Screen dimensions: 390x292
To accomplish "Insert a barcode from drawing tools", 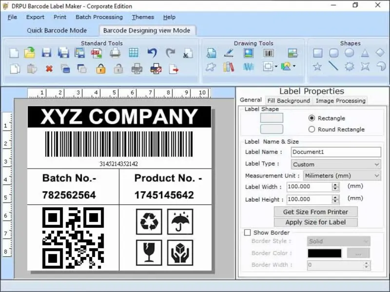I will point(269,53).
